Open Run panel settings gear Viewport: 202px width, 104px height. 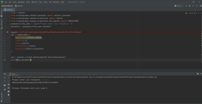point(198,74)
